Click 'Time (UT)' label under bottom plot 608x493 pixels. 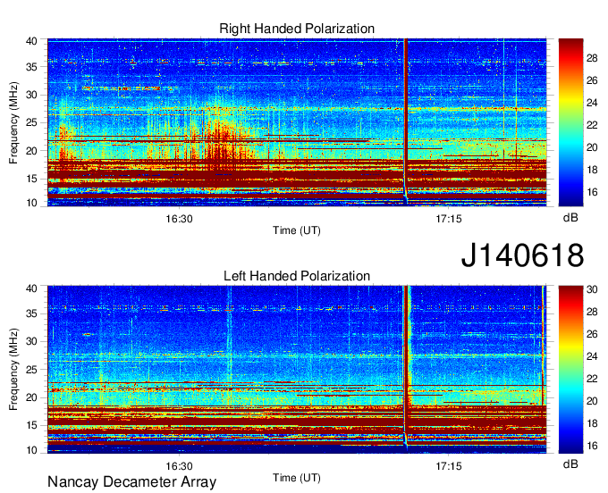click(297, 478)
